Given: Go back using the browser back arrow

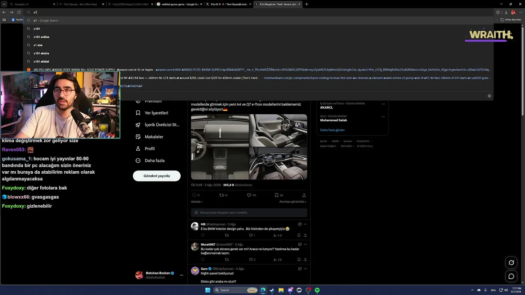Looking at the screenshot, I should pos(4,12).
